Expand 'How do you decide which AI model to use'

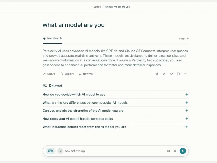(x=187, y=94)
